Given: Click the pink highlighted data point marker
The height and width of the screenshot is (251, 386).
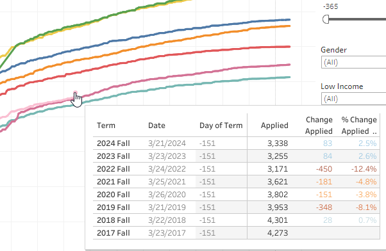Looking at the screenshot, I should point(75,93).
